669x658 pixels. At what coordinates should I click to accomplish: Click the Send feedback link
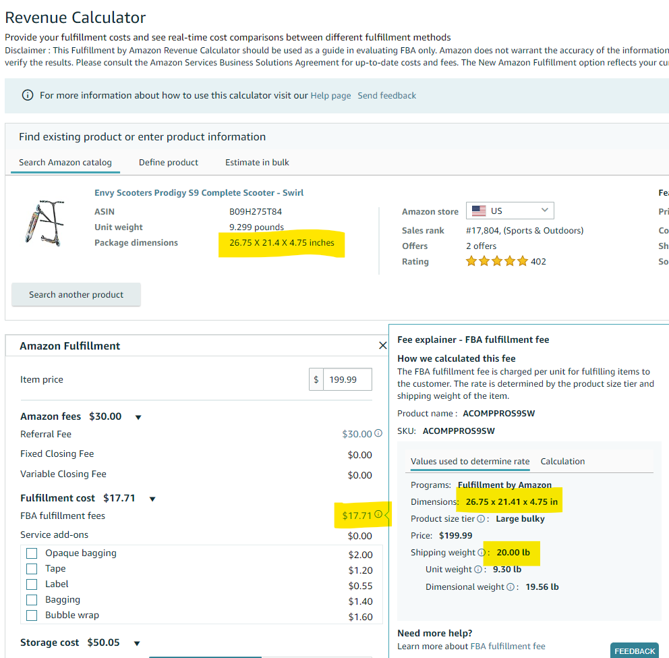click(x=386, y=95)
